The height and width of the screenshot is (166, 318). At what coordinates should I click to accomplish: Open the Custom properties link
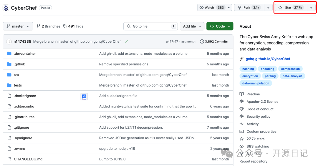click(261, 131)
